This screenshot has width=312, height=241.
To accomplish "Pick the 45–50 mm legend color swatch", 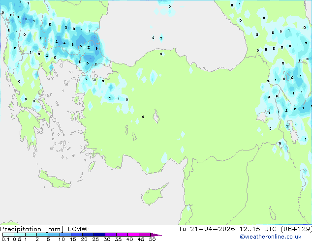I will click(145, 235).
